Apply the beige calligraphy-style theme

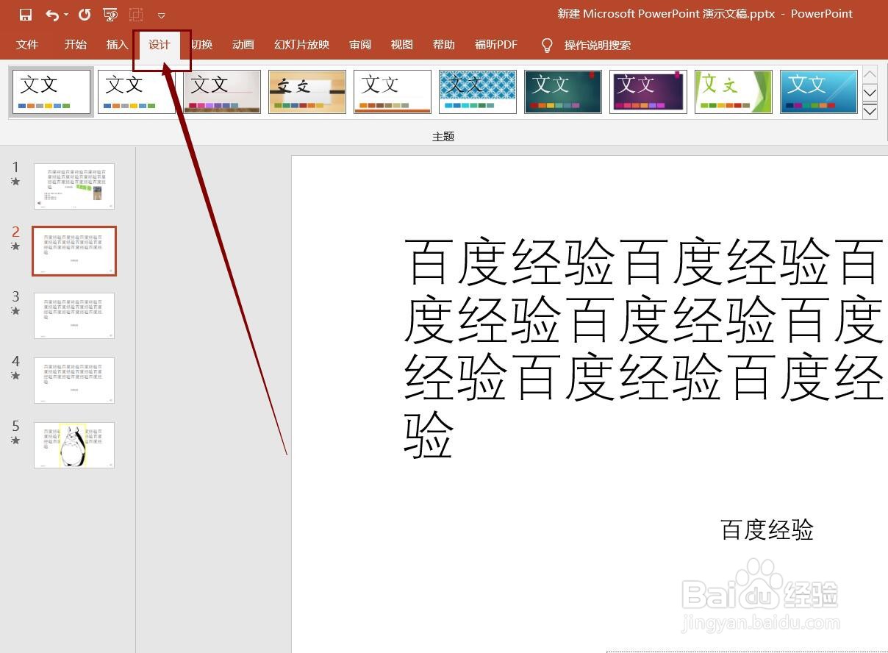point(307,91)
